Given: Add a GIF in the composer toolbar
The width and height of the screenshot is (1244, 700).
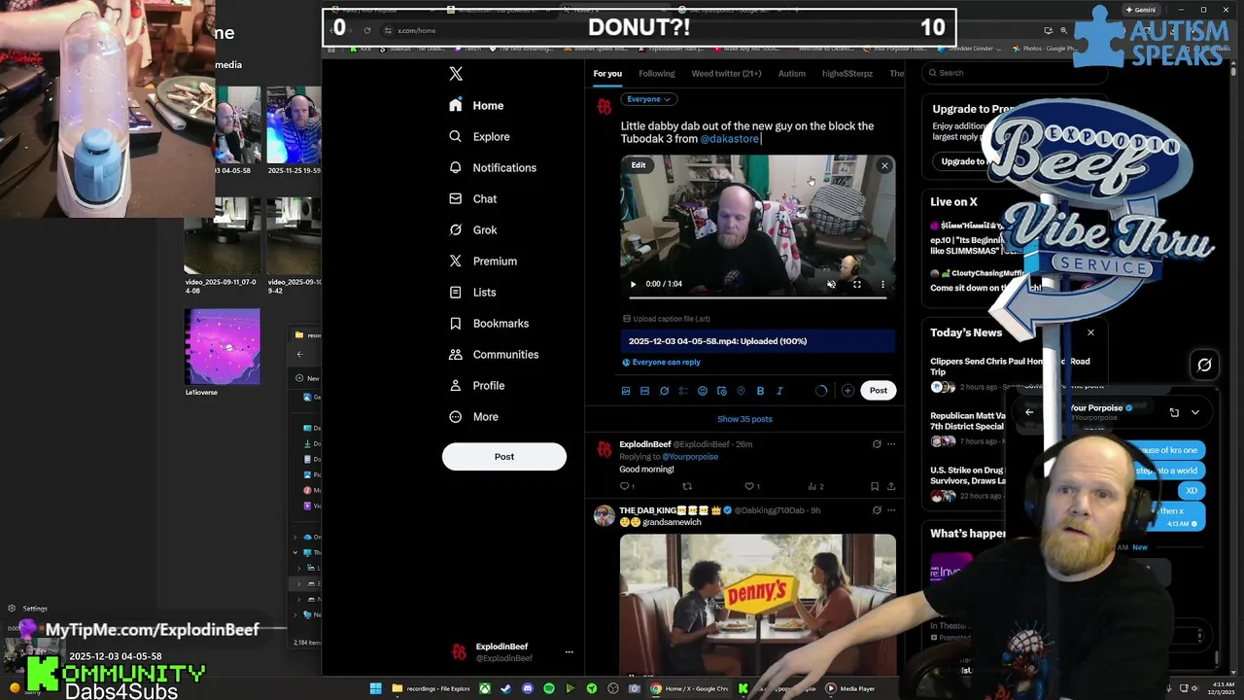Looking at the screenshot, I should pyautogui.click(x=644, y=391).
